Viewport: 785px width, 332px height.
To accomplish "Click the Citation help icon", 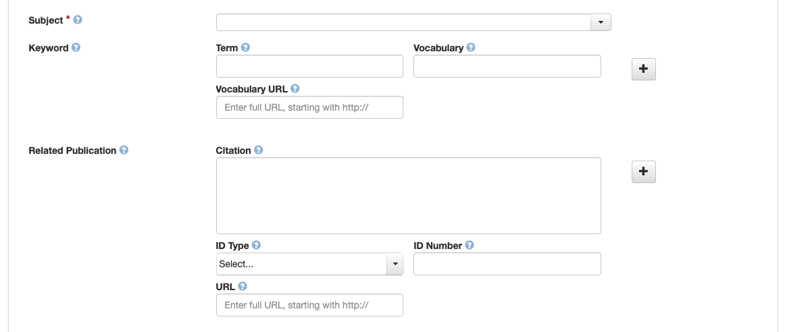I will [258, 150].
